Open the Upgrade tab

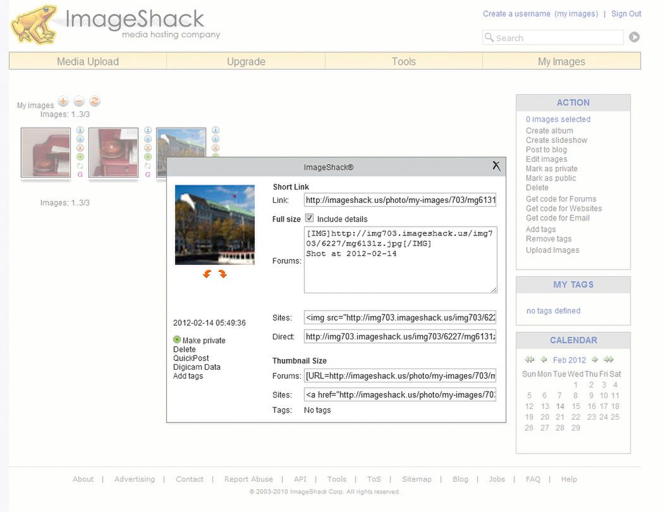246,61
